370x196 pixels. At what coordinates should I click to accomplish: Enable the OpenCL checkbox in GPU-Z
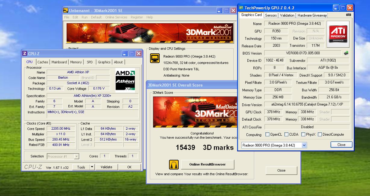[267, 134]
